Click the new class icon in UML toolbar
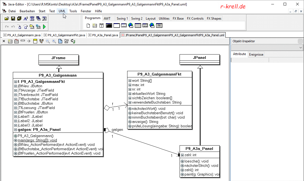Image resolution: width=304 pixels, height=181 pixels. click(x=10, y=41)
